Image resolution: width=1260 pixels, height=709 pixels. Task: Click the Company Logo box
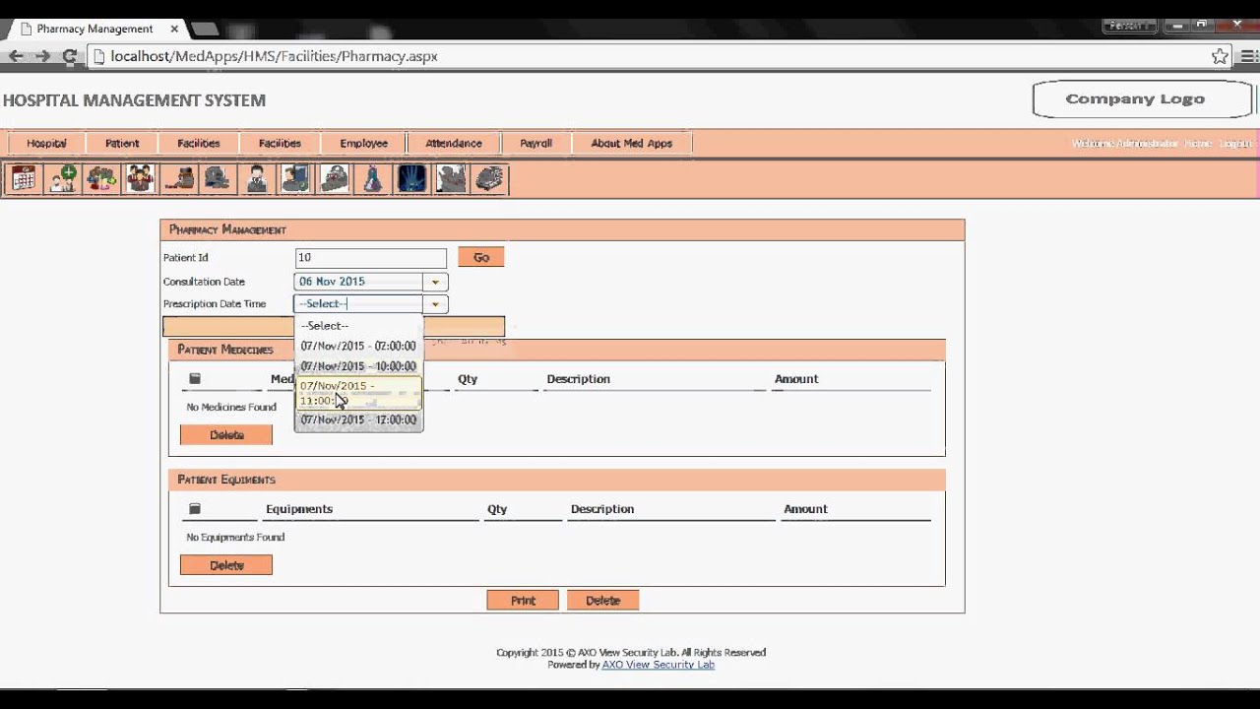pos(1143,99)
